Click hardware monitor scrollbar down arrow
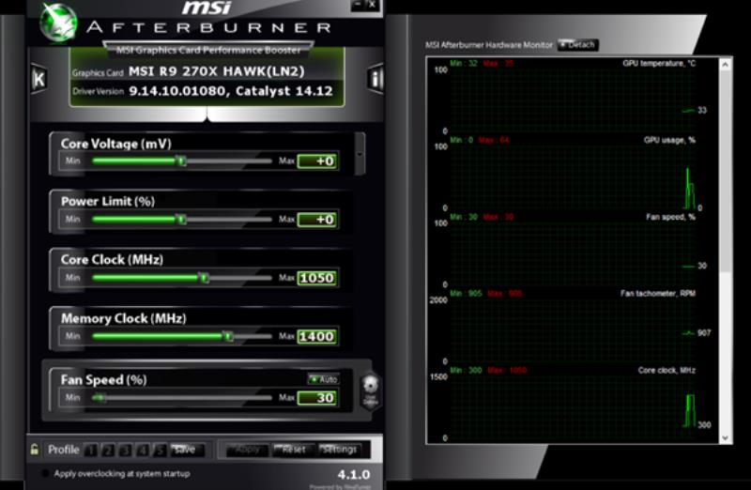The height and width of the screenshot is (490, 751). (725, 437)
